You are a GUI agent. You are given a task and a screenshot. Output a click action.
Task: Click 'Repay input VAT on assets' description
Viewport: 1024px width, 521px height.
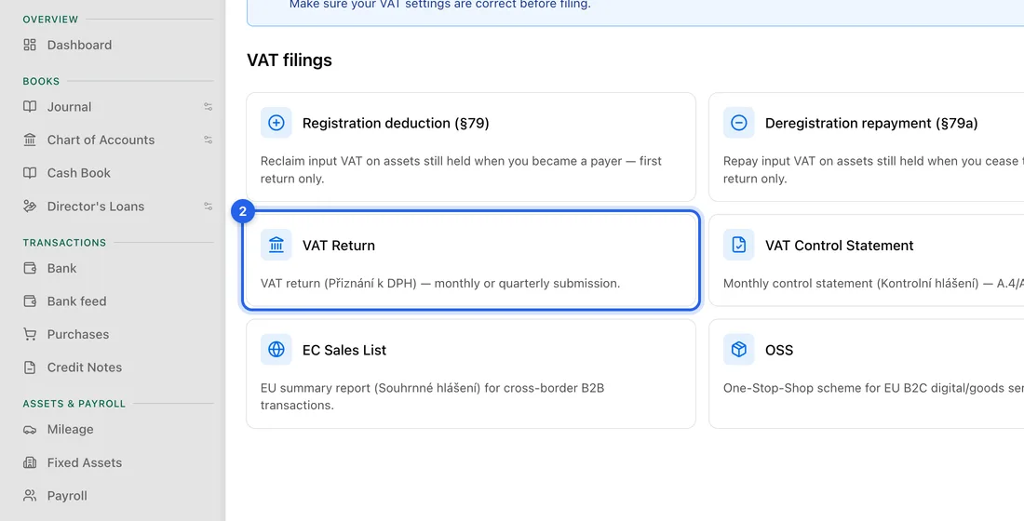tap(873, 169)
